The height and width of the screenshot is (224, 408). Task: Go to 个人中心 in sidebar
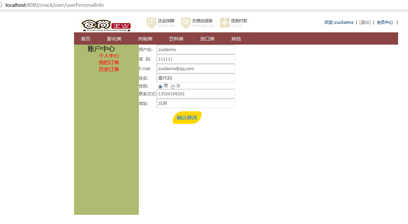coord(109,56)
